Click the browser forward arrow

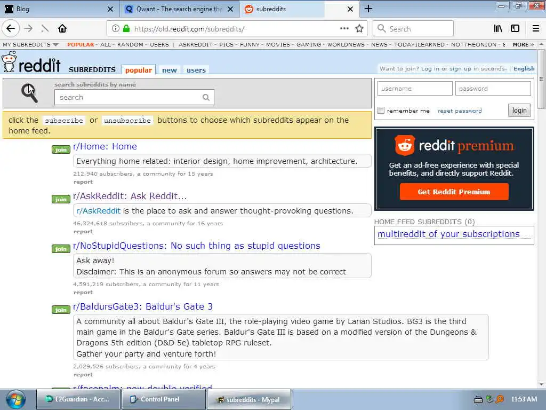click(x=28, y=29)
